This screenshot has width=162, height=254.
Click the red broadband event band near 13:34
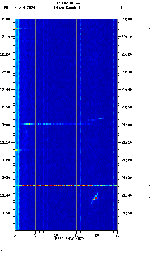pyautogui.click(x=66, y=186)
